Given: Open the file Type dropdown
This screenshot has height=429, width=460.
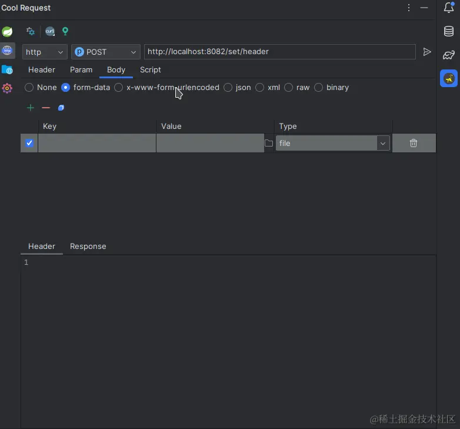Looking at the screenshot, I should pos(333,143).
